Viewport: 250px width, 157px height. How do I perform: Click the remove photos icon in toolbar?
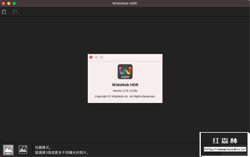coord(15,12)
